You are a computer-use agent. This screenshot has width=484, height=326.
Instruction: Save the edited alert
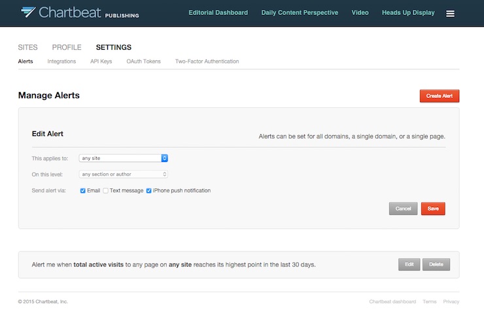(433, 208)
